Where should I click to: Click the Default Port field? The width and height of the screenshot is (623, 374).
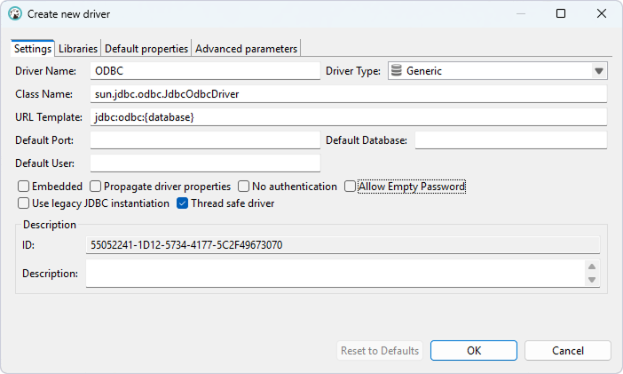pos(204,140)
